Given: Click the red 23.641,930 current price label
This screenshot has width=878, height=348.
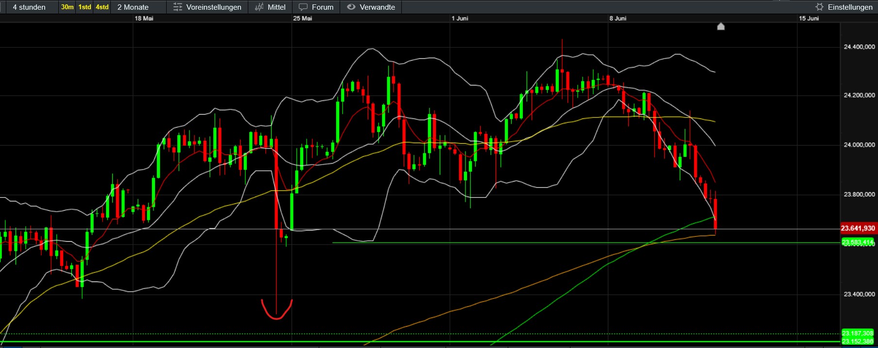Looking at the screenshot, I should [x=858, y=228].
